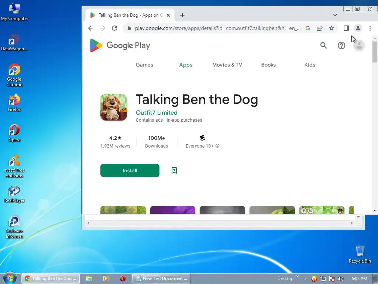Viewport: 378px width, 284px height.
Task: Click the Action Center flag icon
Action: (332, 279)
